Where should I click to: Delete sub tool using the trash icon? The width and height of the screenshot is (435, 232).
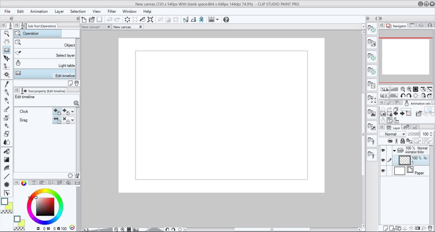(x=77, y=83)
